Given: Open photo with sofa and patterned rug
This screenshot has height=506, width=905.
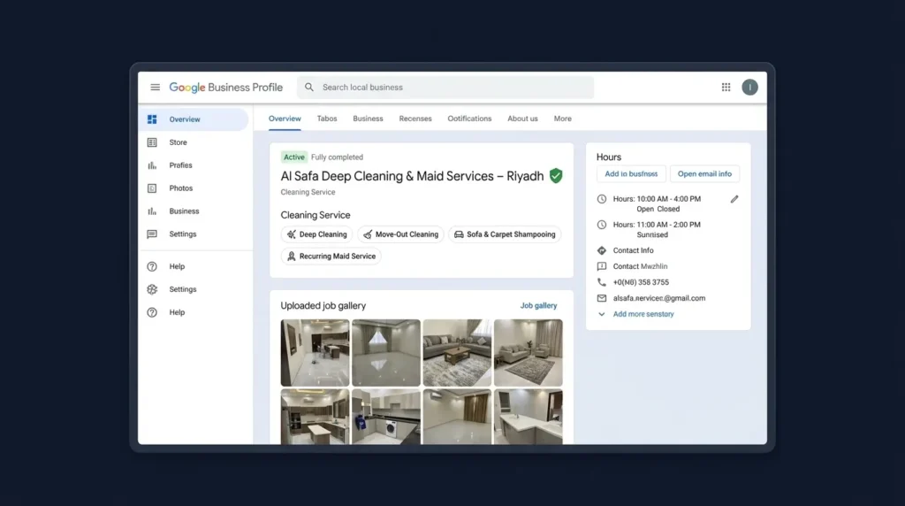Looking at the screenshot, I should tap(529, 353).
